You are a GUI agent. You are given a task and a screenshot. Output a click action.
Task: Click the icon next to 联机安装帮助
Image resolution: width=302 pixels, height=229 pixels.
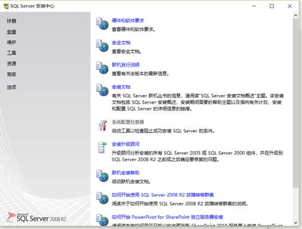click(x=102, y=175)
